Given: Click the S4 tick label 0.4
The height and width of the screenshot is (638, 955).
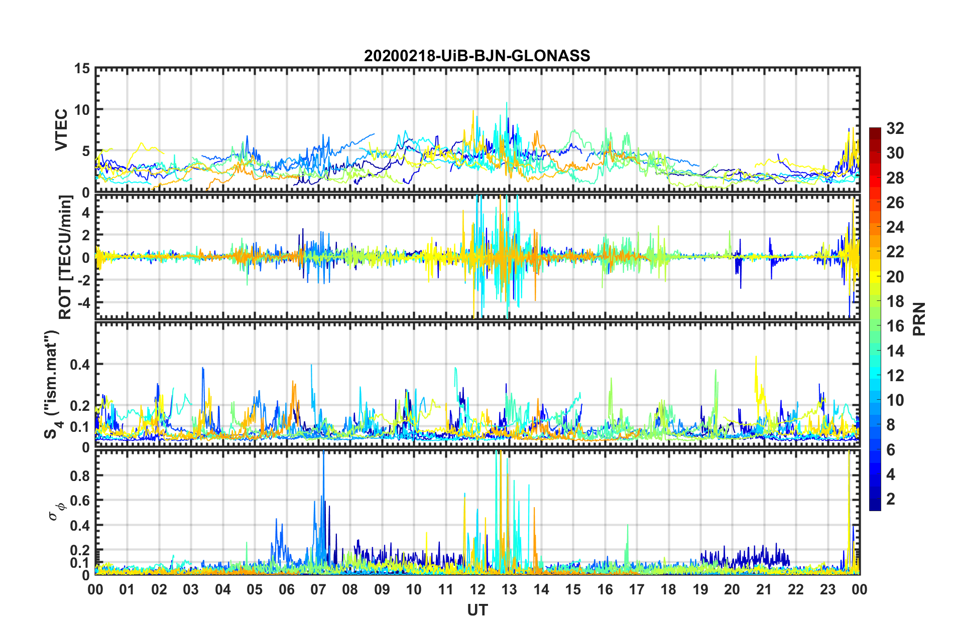Looking at the screenshot, I should pos(80,365).
